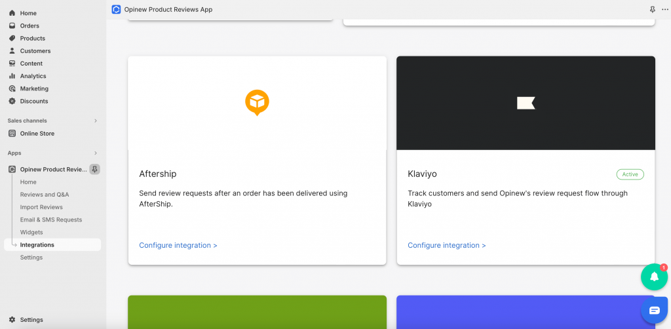Open Orders in the sidebar

29,26
